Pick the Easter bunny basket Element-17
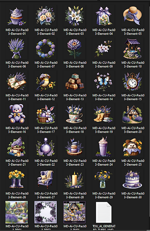Image resolution: width=150 pixels, height=231 pixels. pyautogui.click(x=46, y=114)
